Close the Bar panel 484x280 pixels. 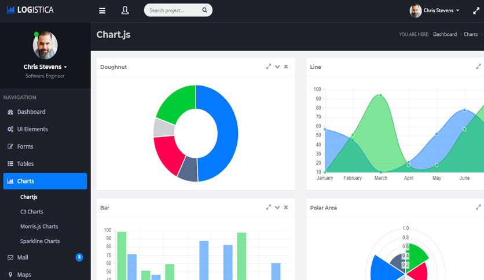point(286,207)
